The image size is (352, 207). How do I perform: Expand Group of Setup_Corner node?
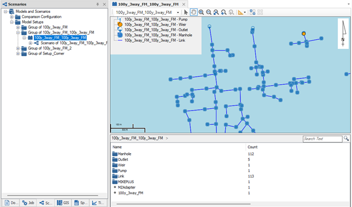18,53
